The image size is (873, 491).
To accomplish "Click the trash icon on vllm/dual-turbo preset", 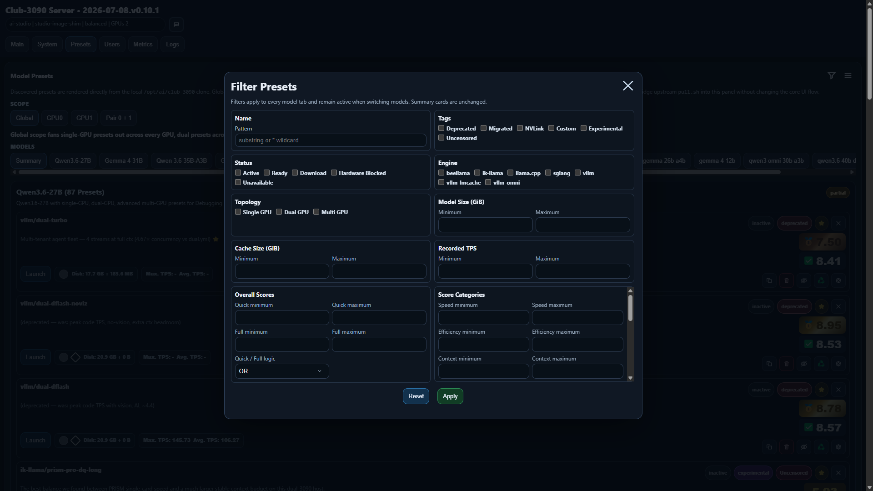I will (786, 281).
